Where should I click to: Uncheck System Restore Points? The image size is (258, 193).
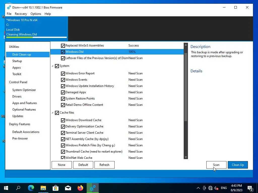(63, 99)
